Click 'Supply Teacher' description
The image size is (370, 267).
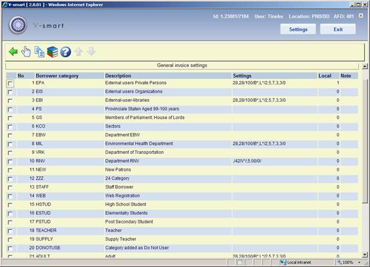[120, 239]
